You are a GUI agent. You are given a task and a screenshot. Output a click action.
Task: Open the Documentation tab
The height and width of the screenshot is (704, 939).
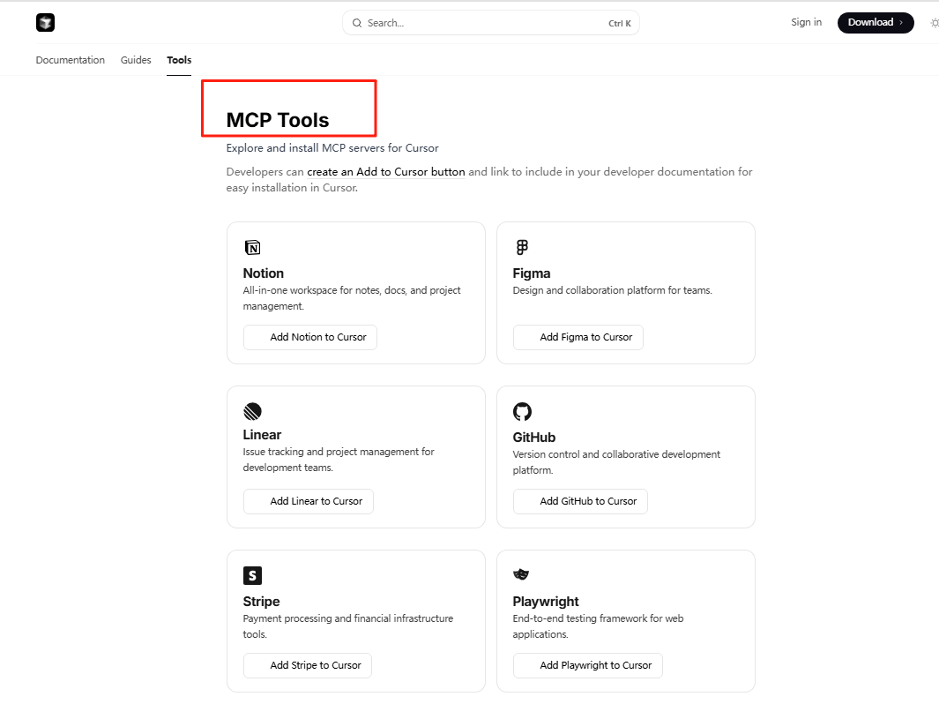click(x=70, y=60)
